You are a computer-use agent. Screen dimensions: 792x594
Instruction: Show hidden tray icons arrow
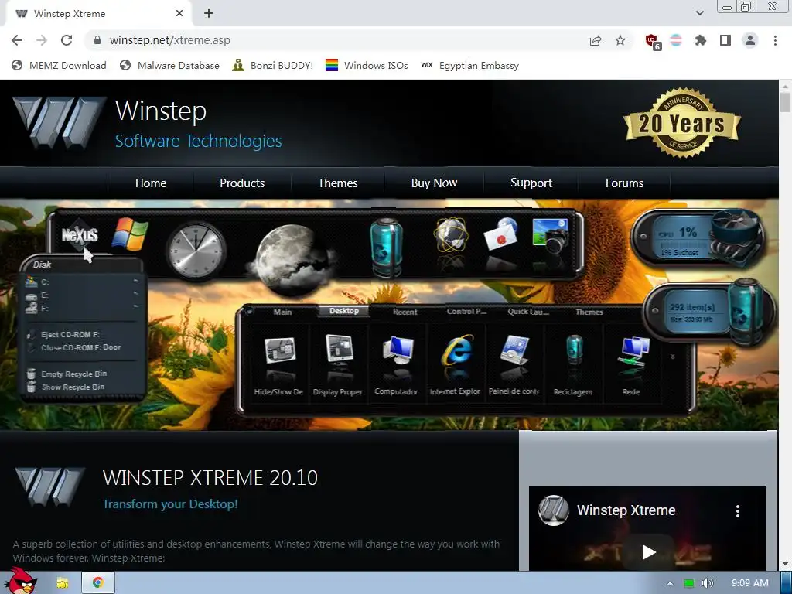pyautogui.click(x=670, y=583)
